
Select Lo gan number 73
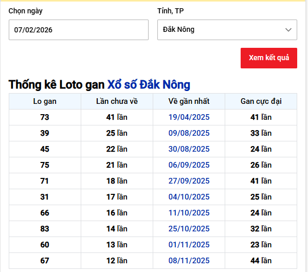(x=45, y=117)
